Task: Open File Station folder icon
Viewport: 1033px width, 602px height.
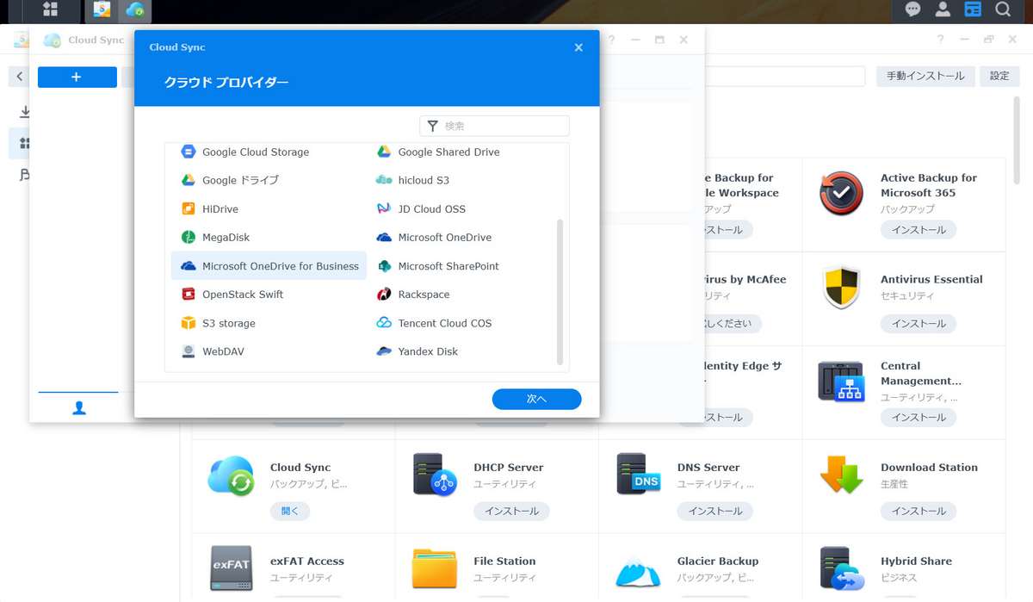Action: point(435,568)
